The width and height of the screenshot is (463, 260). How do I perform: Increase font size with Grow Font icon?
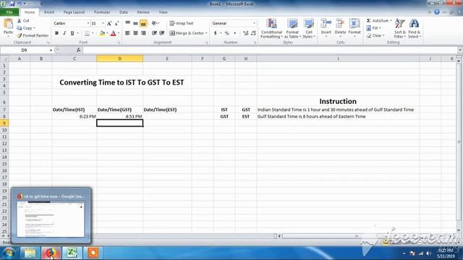tap(109, 23)
